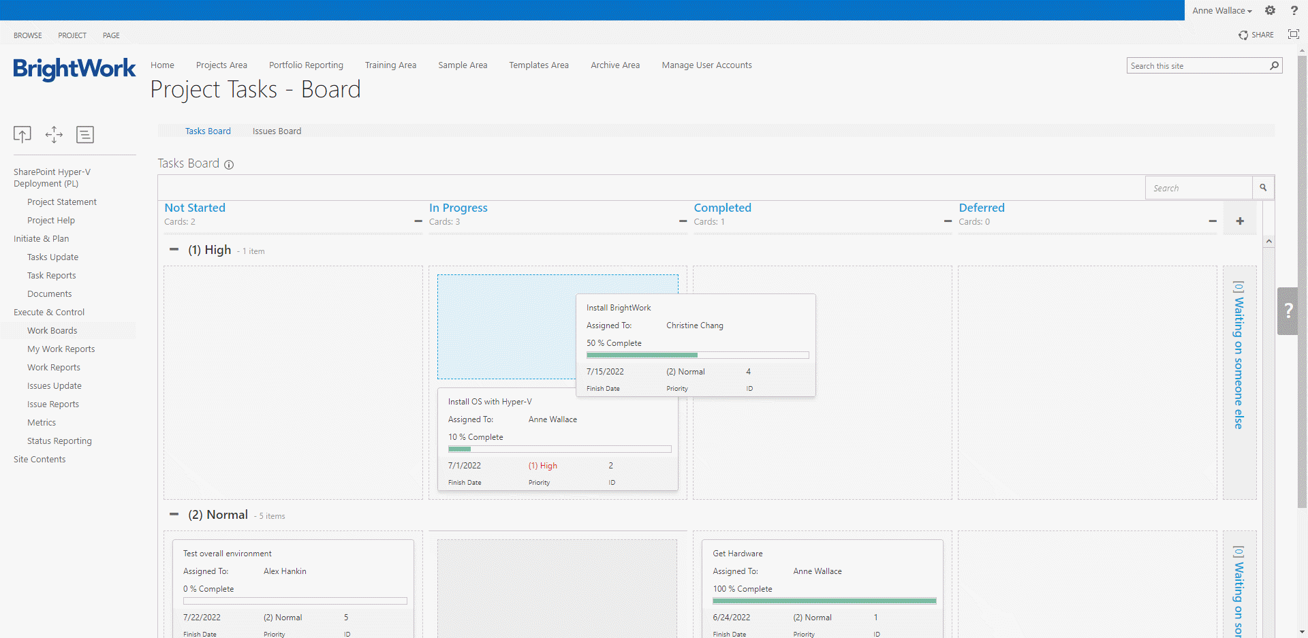Screen dimensions: 1308x638
Task: Collapse the (2) Normal swimlane
Action: point(174,515)
